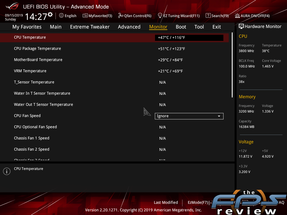
Task: Click the 14:27 clock display
Action: pyautogui.click(x=36, y=17)
